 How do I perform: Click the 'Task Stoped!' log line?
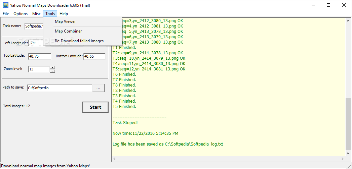tap(125, 123)
